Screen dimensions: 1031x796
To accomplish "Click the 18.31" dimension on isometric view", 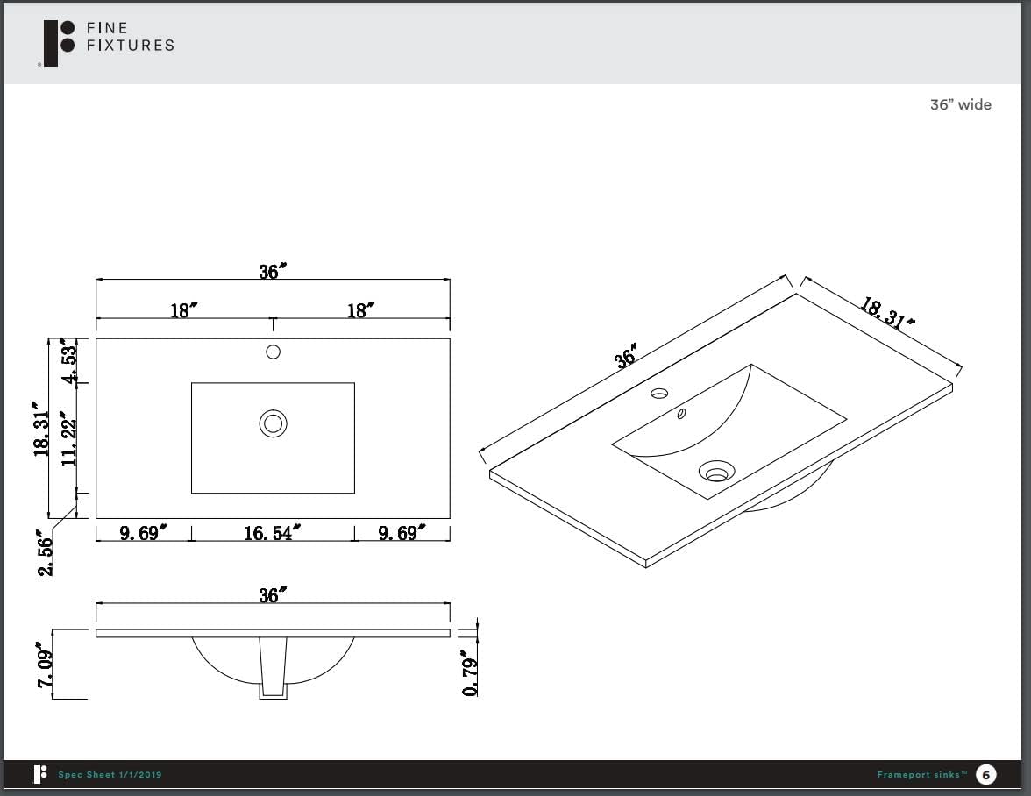I will coord(887,313).
